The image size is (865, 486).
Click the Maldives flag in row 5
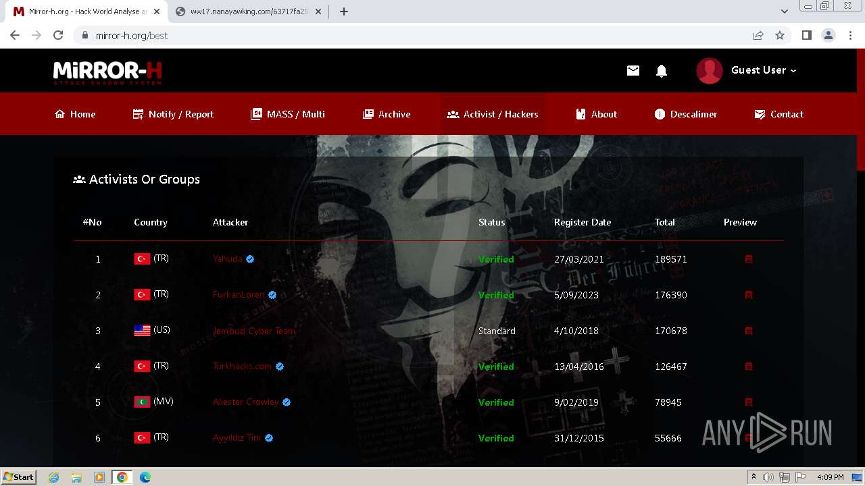[142, 402]
